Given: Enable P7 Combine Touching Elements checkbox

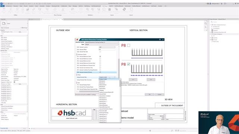Looking at the screenshot, I should pyautogui.click(x=100, y=70).
